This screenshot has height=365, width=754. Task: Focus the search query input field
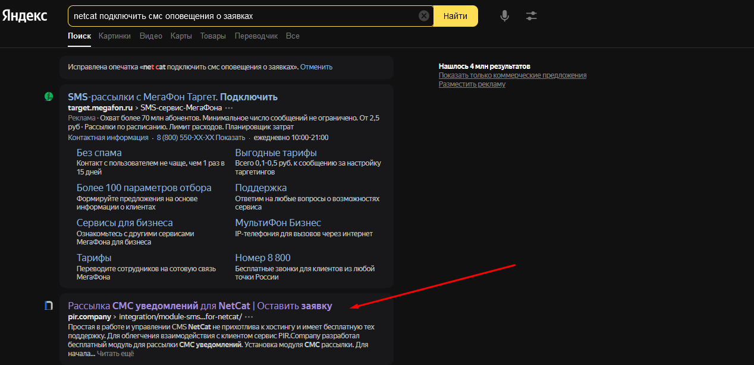point(244,16)
